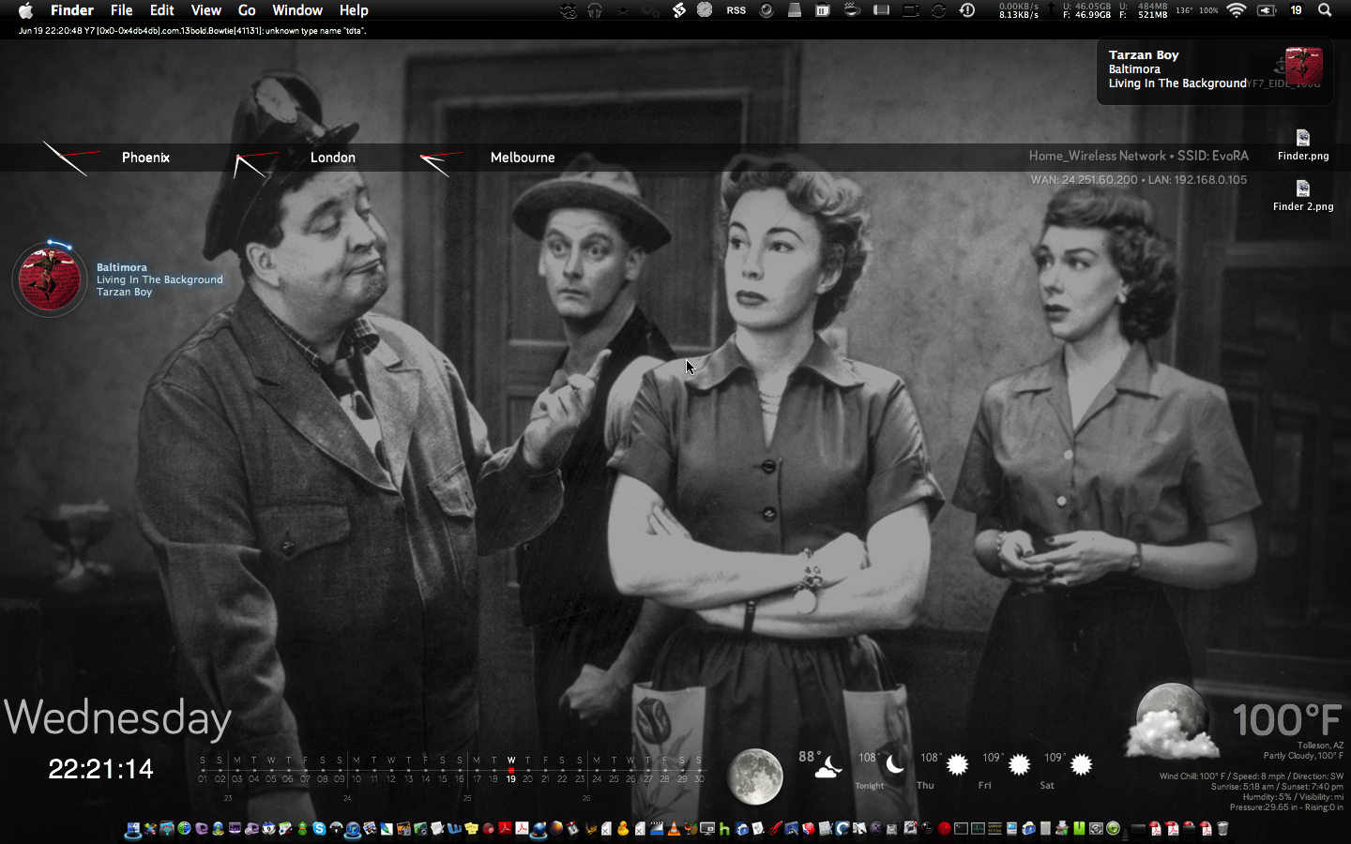Open Activity Monitor from the Dock

tap(978, 828)
